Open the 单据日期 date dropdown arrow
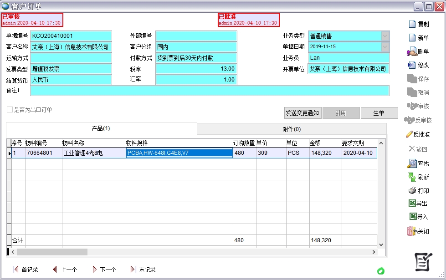The image size is (446, 280). pos(385,47)
